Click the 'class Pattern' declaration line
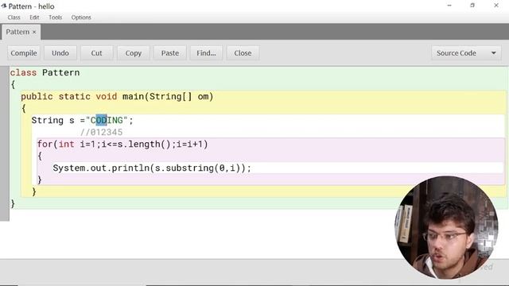Screen dimensions: 509x286 pyautogui.click(x=45, y=72)
